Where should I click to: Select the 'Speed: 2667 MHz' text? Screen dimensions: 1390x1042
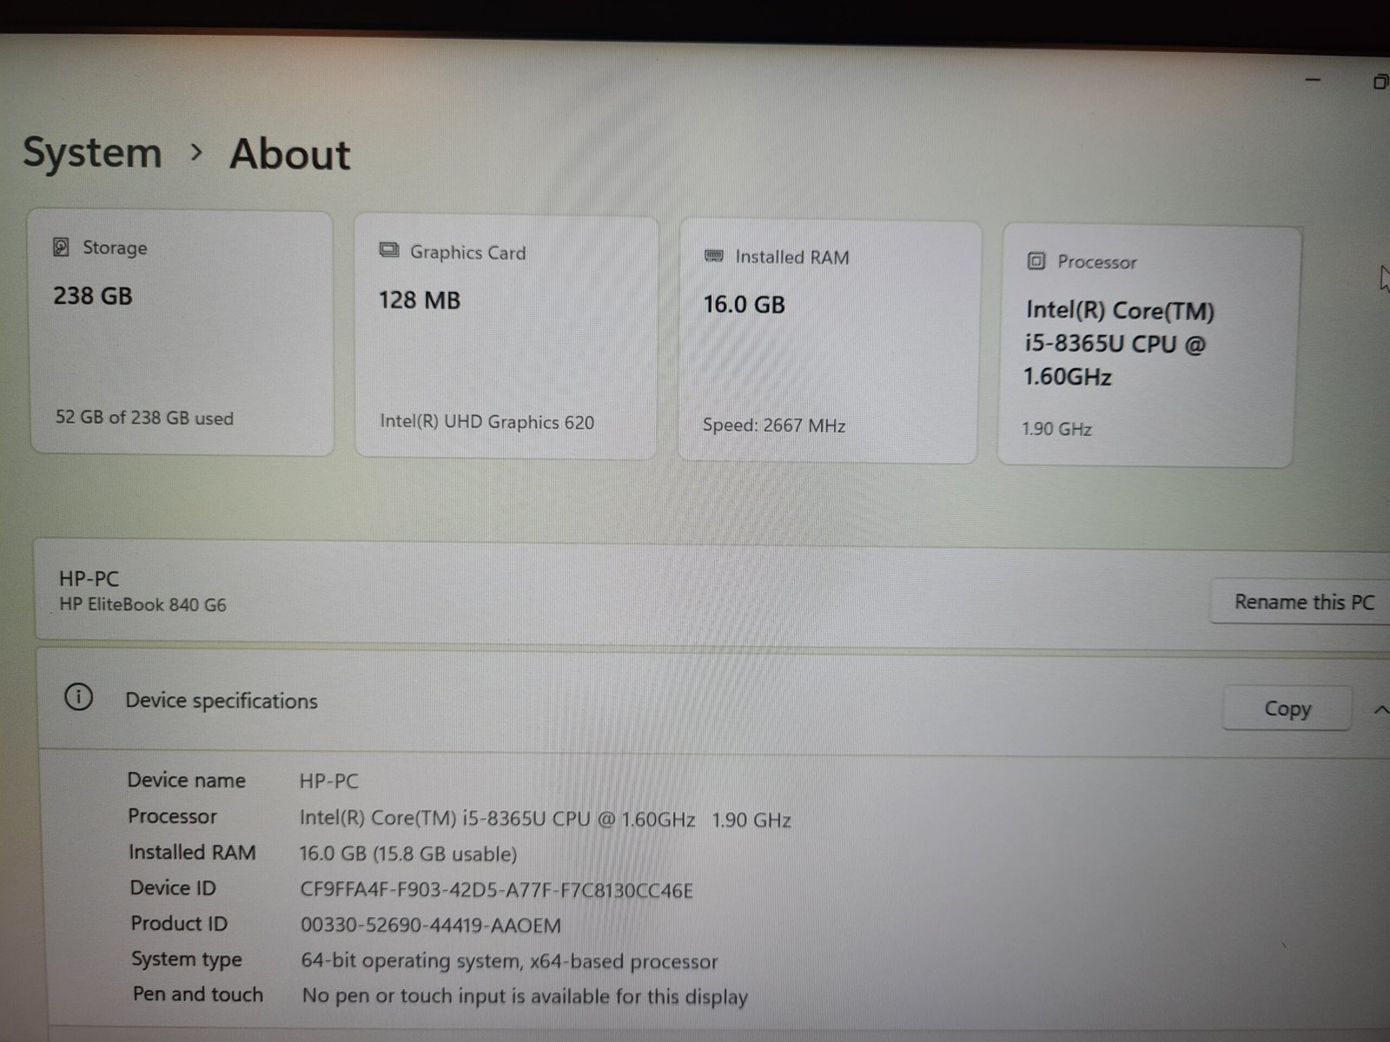click(774, 425)
